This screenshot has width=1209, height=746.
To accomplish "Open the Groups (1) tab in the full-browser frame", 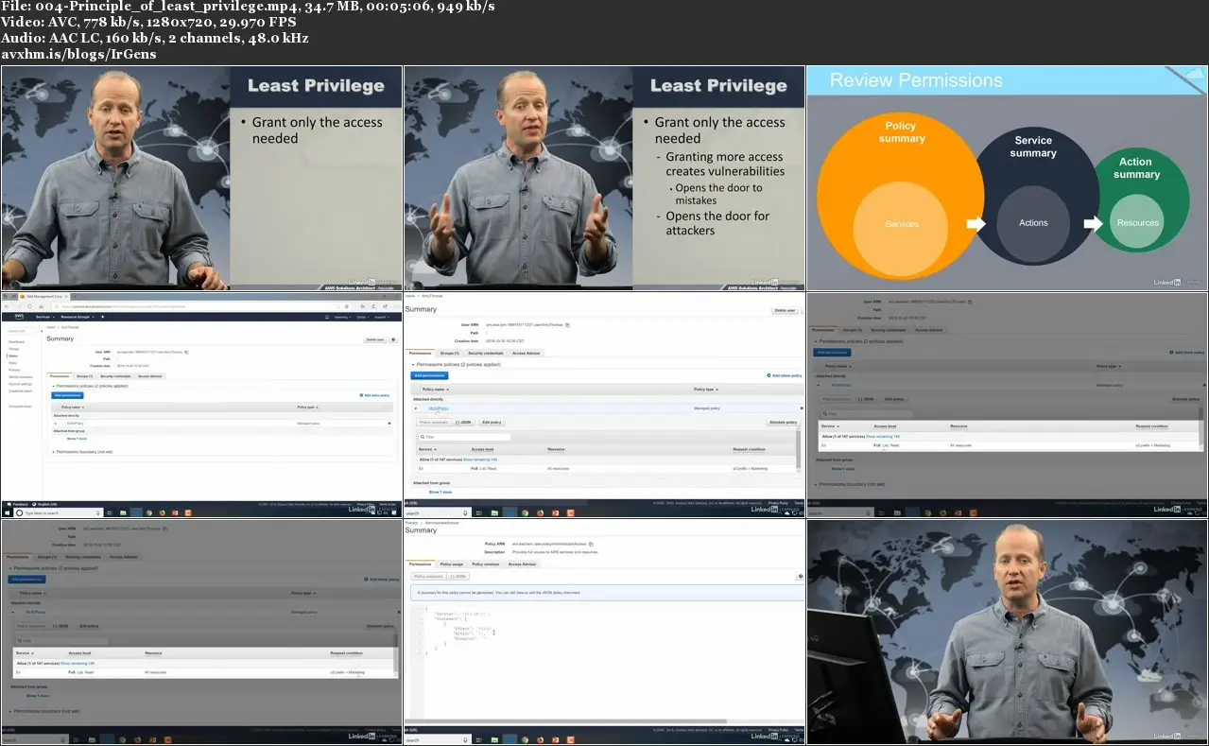I will pos(85,376).
